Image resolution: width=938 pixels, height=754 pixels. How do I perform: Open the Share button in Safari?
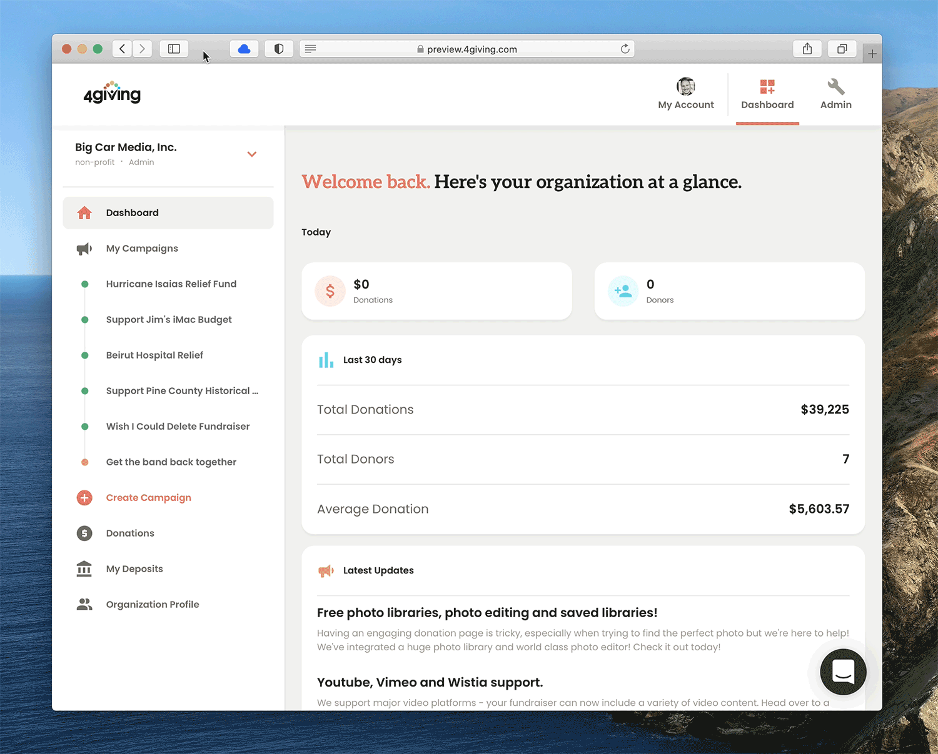pyautogui.click(x=807, y=49)
